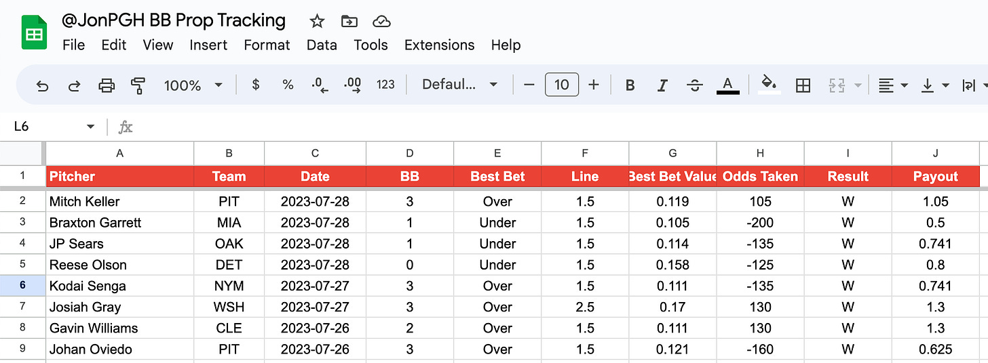Select column H header

760,153
